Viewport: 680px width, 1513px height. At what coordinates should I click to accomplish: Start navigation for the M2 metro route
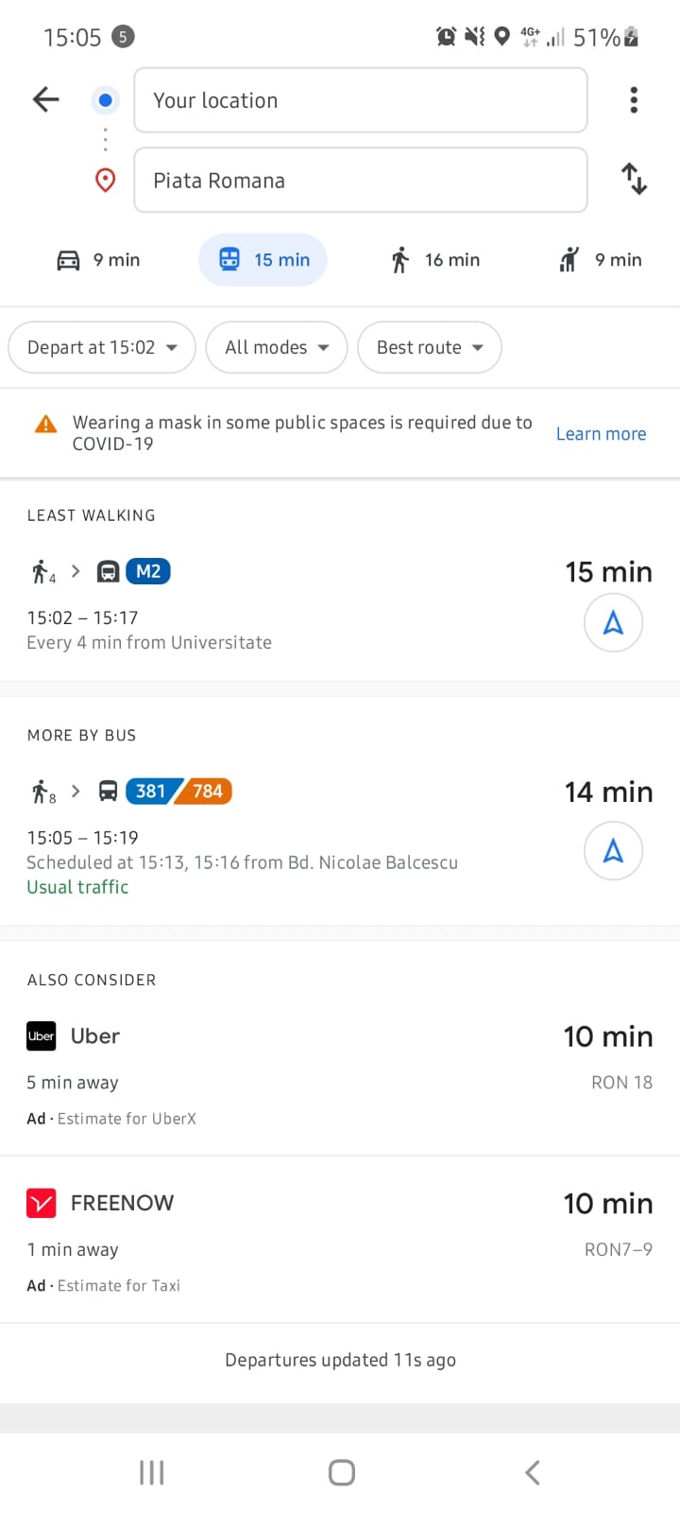pyautogui.click(x=613, y=622)
